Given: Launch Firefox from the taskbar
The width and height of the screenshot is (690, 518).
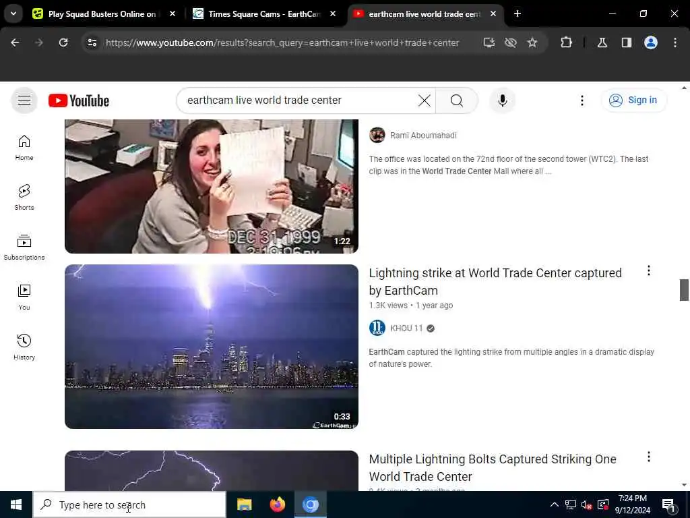Looking at the screenshot, I should pyautogui.click(x=277, y=505).
